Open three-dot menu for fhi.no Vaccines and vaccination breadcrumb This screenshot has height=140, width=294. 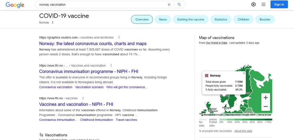pos(111,65)
